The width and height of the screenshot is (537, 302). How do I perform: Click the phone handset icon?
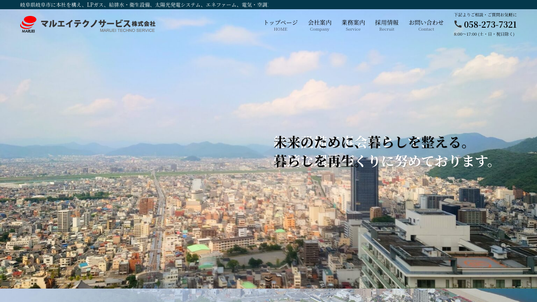(x=458, y=24)
